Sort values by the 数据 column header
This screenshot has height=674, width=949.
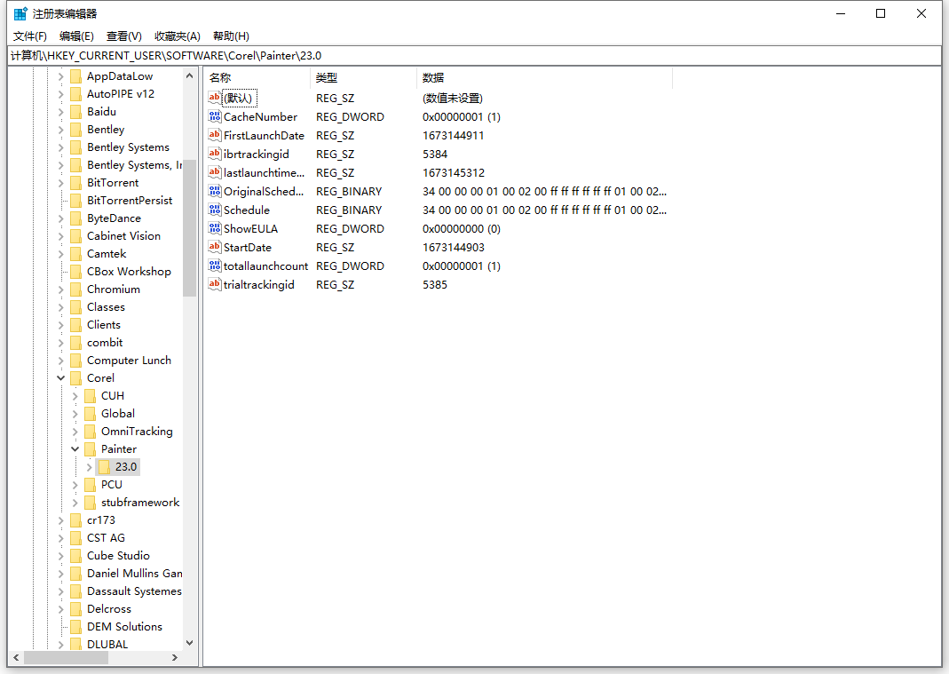point(544,77)
